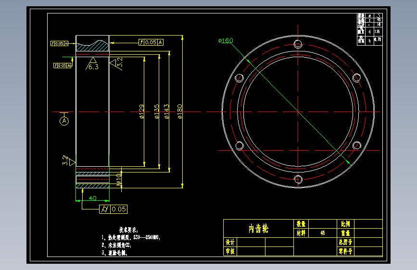Select the ø135 vertical dimension text
The image size is (417, 270).
pyautogui.click(x=157, y=111)
